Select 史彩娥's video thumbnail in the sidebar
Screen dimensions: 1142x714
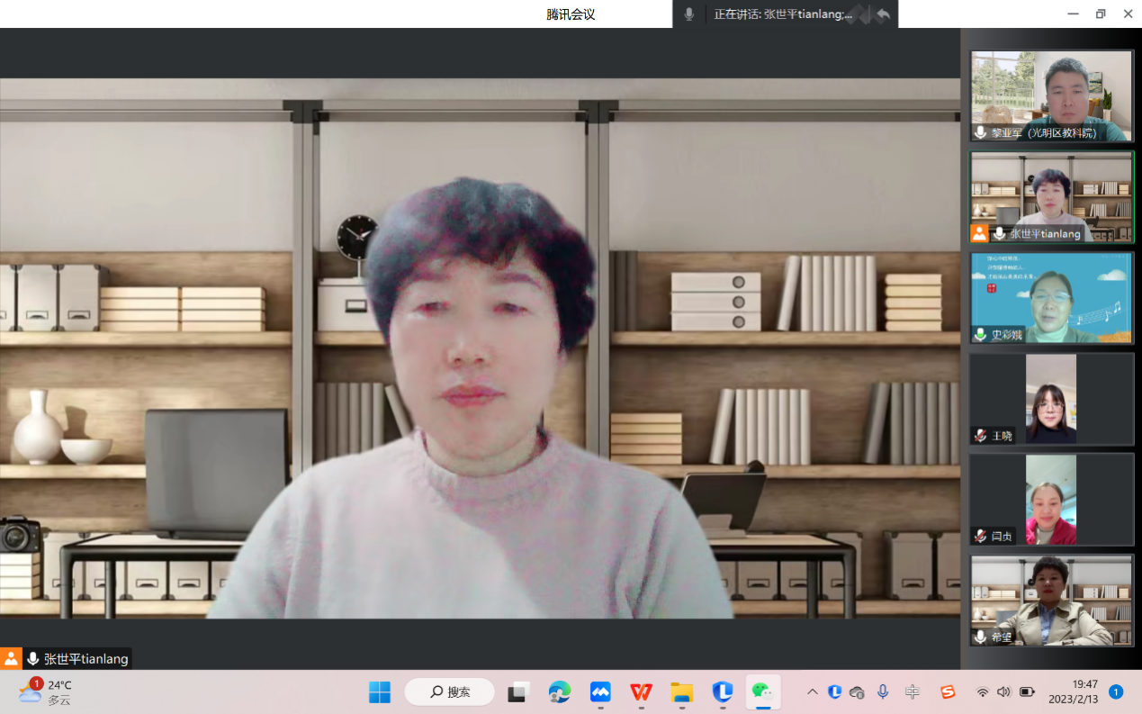coord(1050,298)
